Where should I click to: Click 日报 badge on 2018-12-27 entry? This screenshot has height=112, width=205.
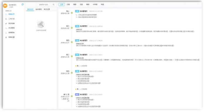click(77, 41)
